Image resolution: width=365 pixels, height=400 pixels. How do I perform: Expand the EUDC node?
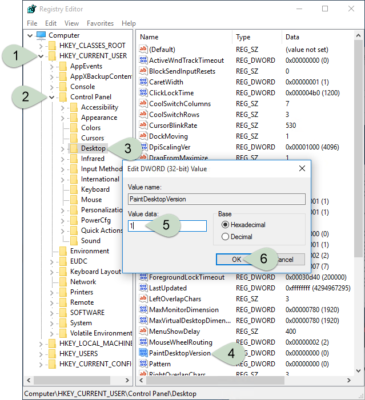point(51,262)
